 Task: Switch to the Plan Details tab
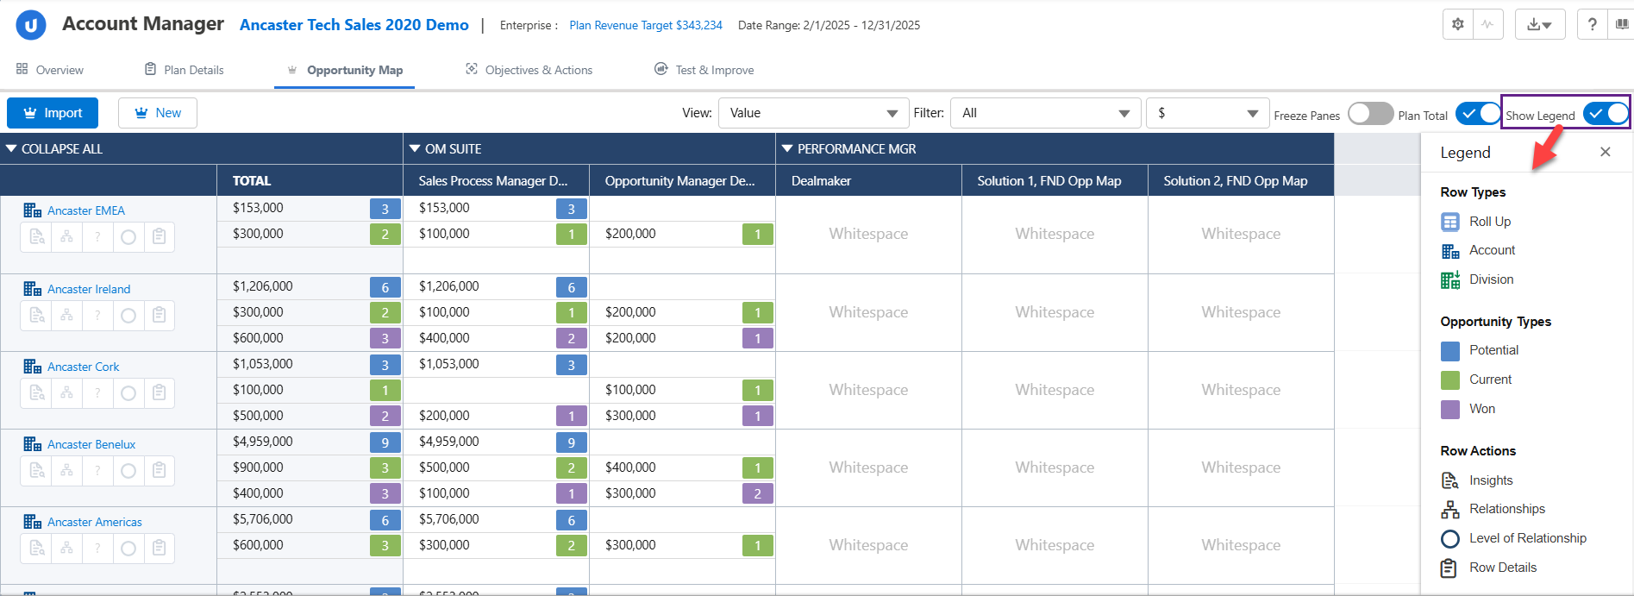pos(184,70)
